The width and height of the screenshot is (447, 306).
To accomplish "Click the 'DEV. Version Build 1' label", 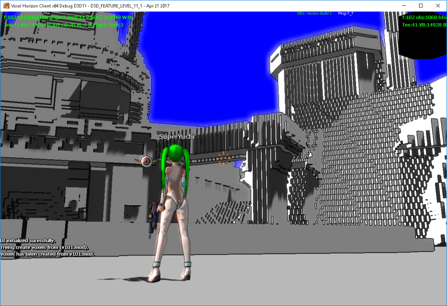I will pyautogui.click(x=314, y=13).
